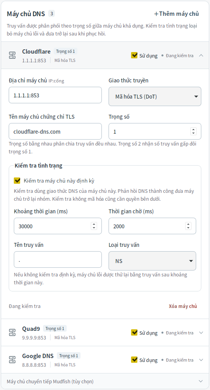
Task: Click the server count badge 3
Action: coord(52,13)
